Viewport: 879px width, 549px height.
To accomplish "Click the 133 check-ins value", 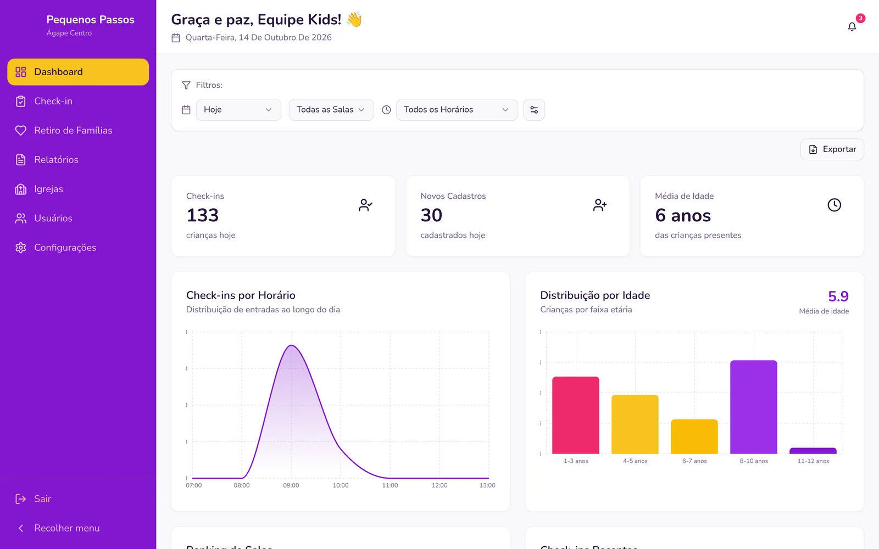I will point(203,215).
